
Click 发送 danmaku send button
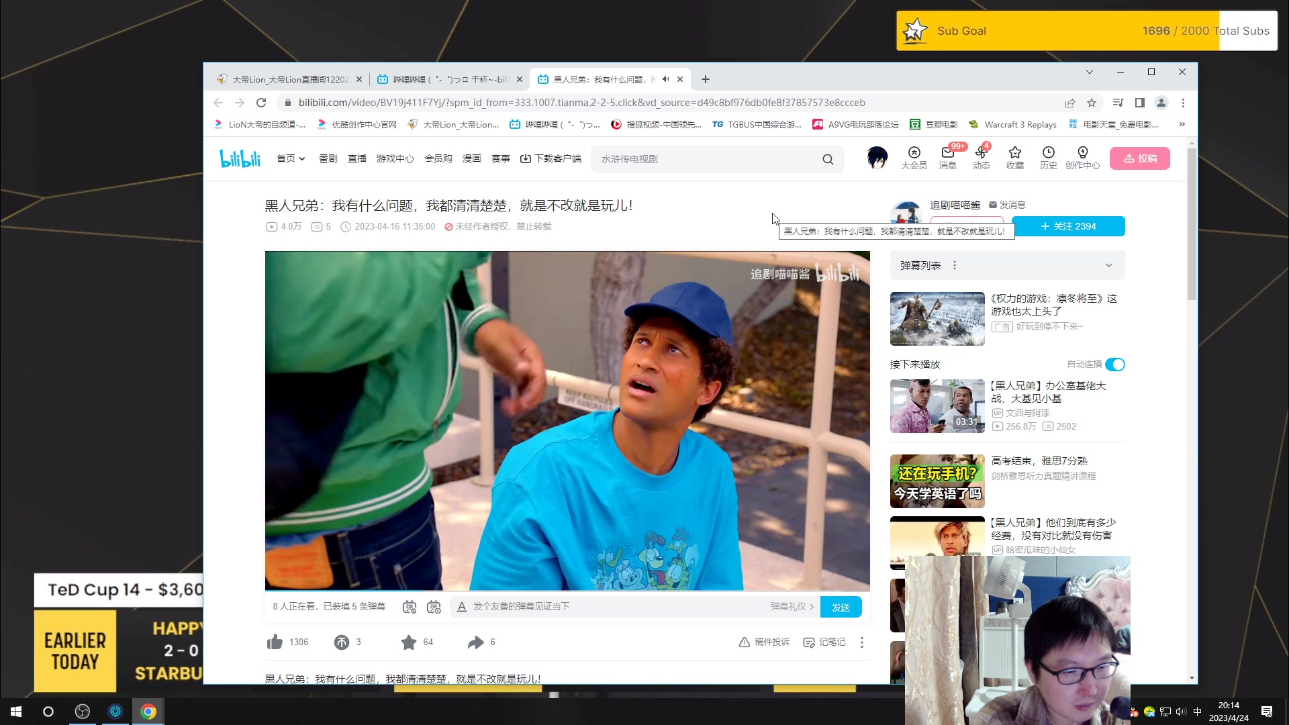pos(841,607)
